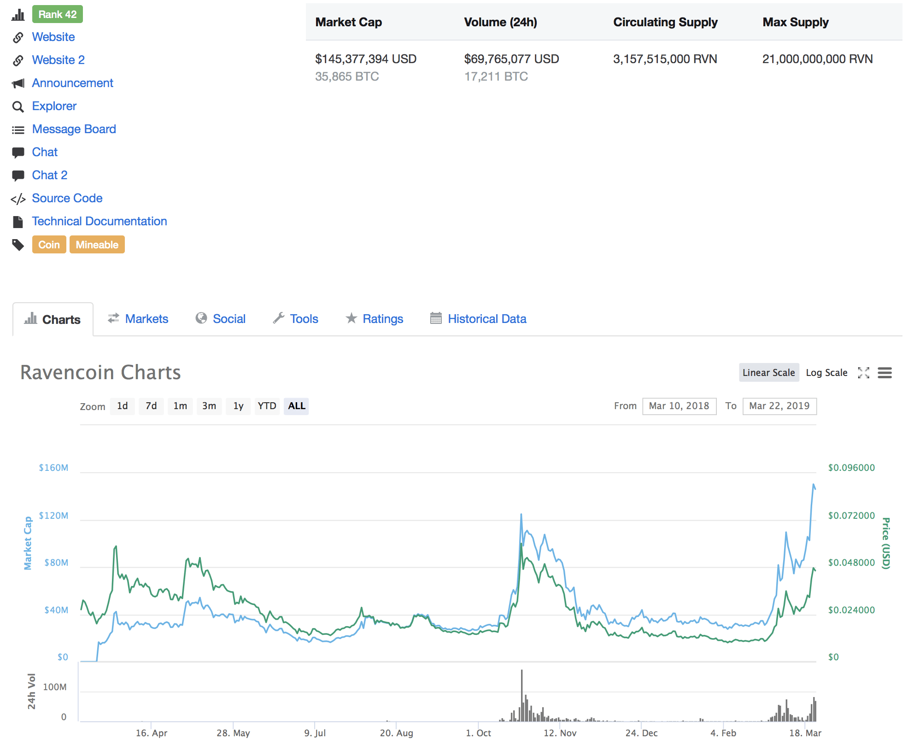
Task: Click the 3,157,515,000 RVN supply value
Action: tap(665, 59)
